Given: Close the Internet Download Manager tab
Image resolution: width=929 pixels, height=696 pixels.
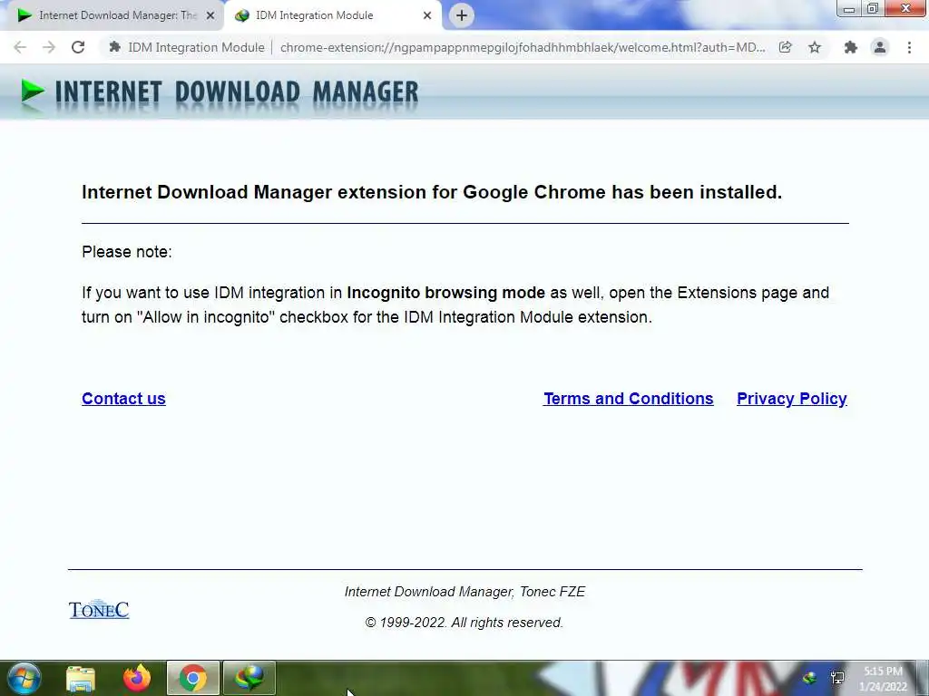Looking at the screenshot, I should point(210,16).
